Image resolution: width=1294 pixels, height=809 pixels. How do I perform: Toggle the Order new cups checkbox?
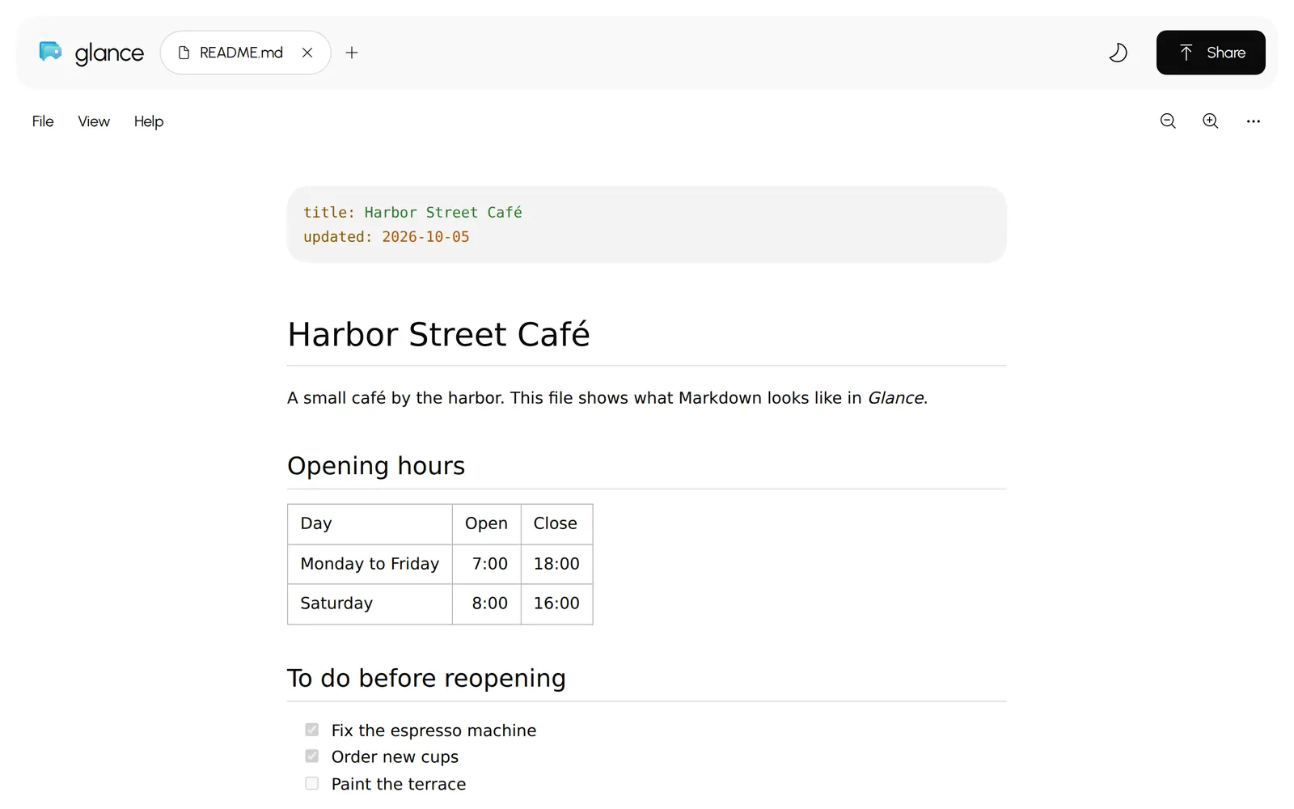(311, 756)
